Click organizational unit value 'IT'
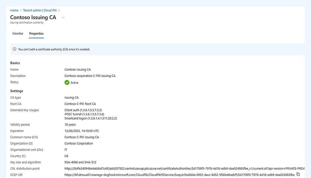The image size is (311, 178). point(66,150)
